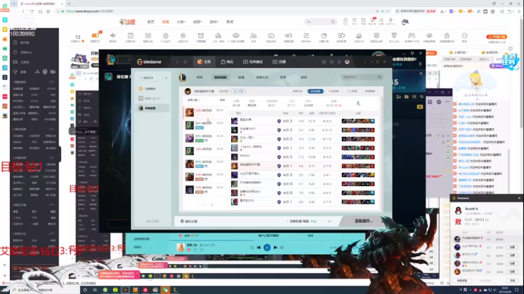Click the 正在运行 (Running) button
This screenshot has width=524, height=294.
[364, 221]
